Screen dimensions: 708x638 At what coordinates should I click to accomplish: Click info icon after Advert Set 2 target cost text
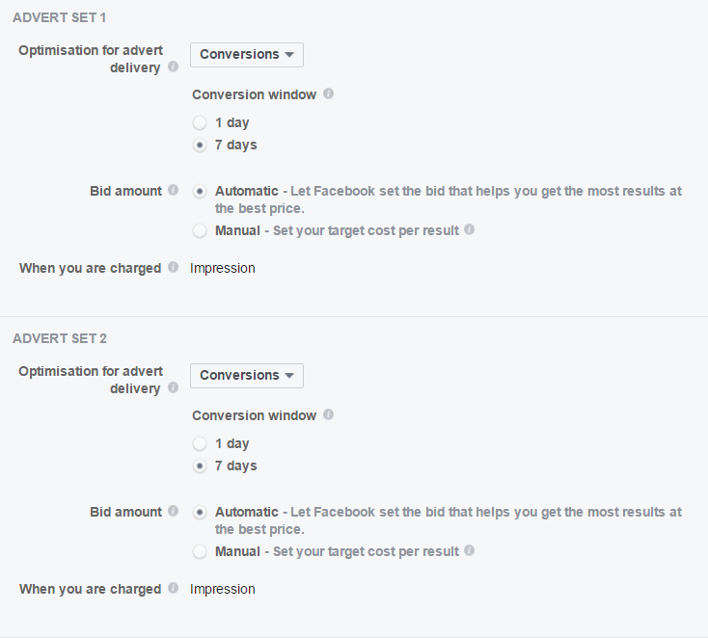469,551
